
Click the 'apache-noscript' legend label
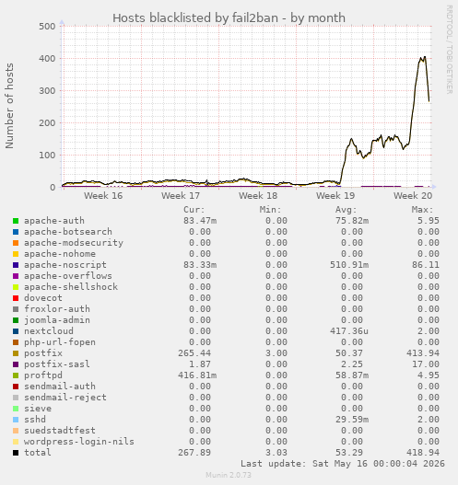65,265
